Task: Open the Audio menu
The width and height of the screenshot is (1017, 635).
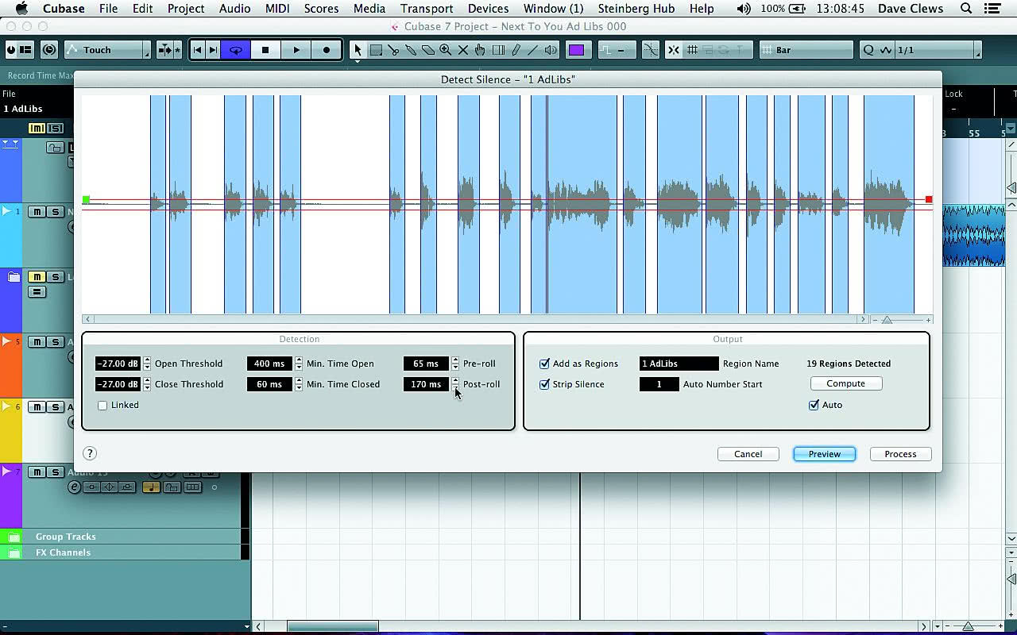Action: tap(234, 9)
